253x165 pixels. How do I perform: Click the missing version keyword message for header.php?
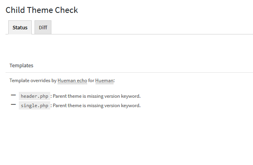pyautogui.click(x=96, y=96)
